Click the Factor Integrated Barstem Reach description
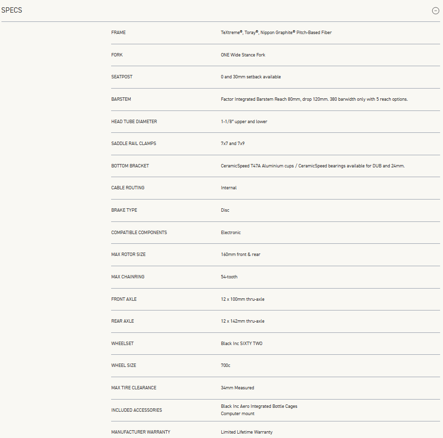Screen dimensions: 443x438 [314, 99]
